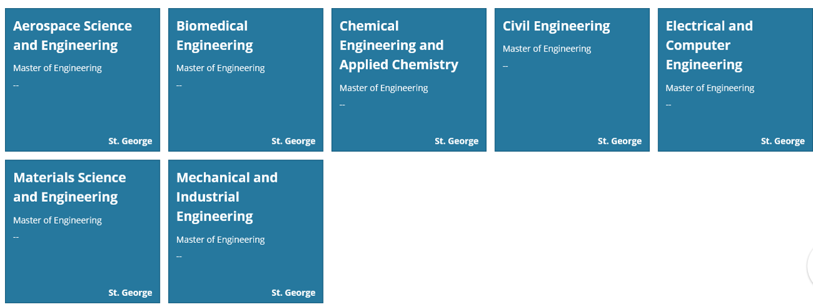
Task: Open the Materials Science and Engineering title
Action: click(x=69, y=187)
